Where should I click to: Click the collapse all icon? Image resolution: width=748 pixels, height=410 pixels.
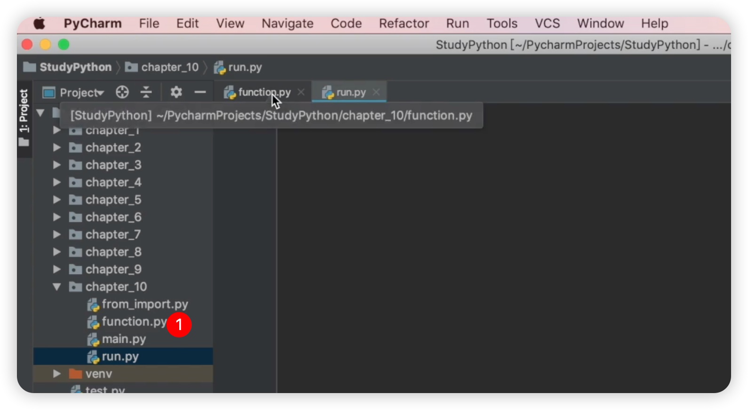click(146, 92)
